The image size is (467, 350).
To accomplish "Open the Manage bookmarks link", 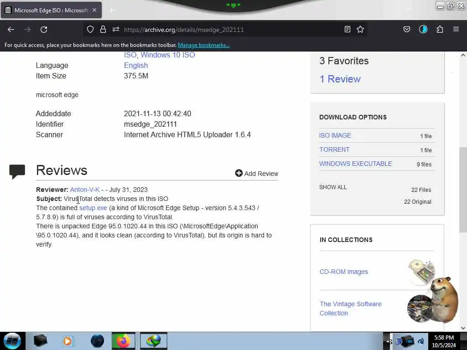I will (204, 45).
